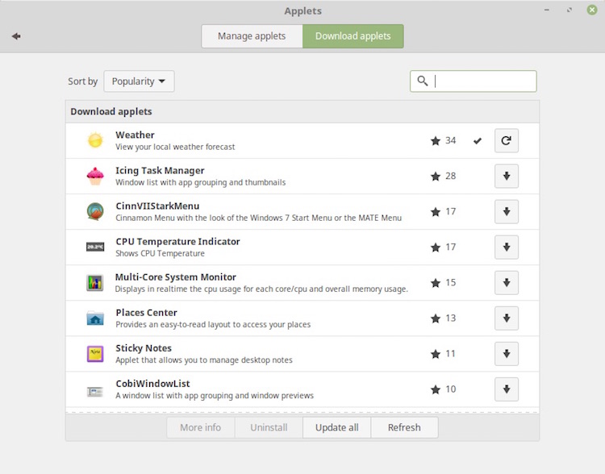Minimize the Applets window
The height and width of the screenshot is (474, 605).
click(547, 10)
